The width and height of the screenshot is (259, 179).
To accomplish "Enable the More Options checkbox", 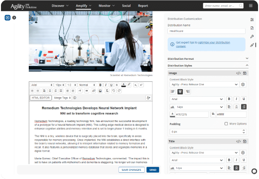I will point(226,123).
